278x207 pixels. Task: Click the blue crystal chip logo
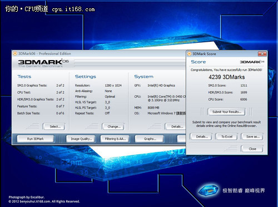coord(209,190)
